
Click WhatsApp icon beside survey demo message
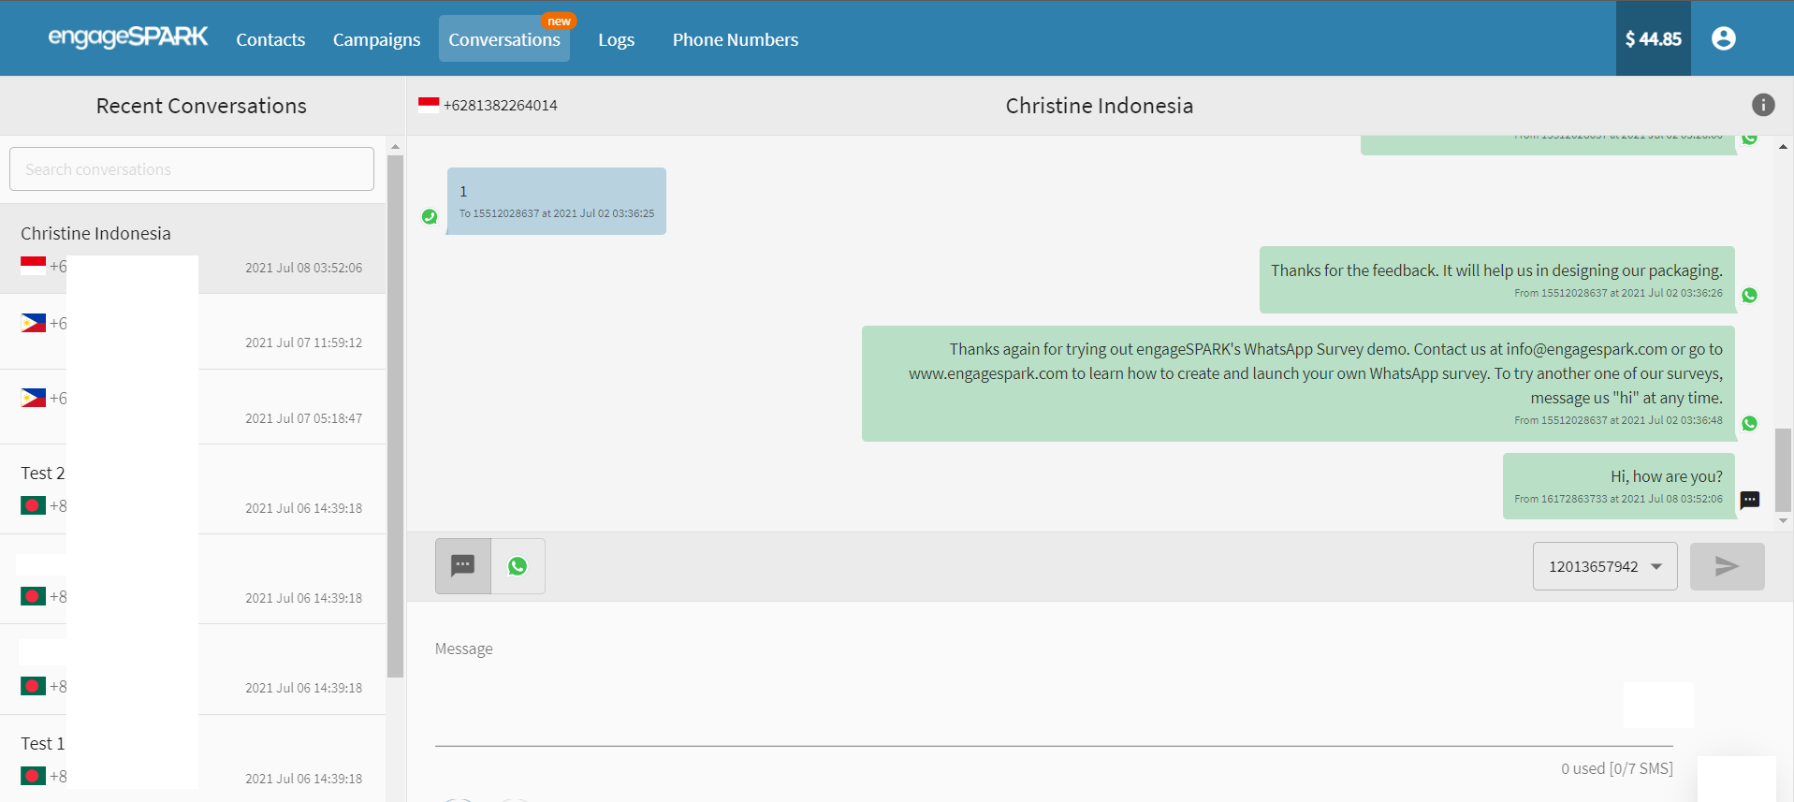(1749, 423)
